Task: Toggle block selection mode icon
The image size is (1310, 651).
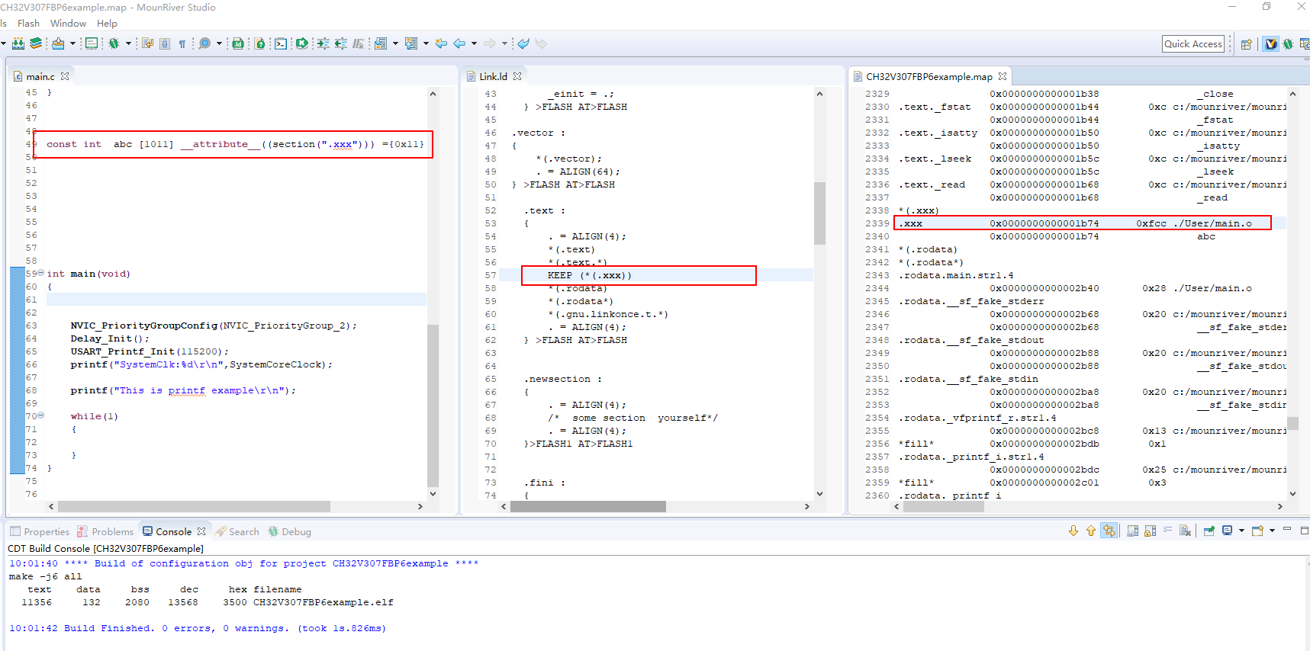Action: (165, 43)
